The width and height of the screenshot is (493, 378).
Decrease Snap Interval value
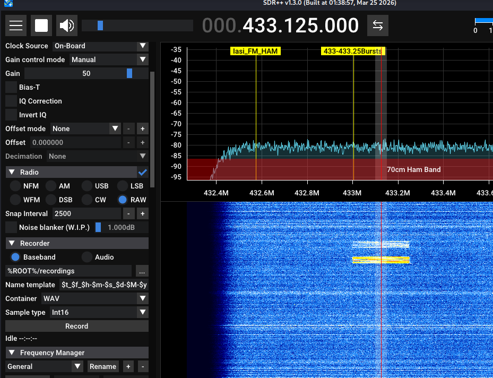pyautogui.click(x=128, y=214)
